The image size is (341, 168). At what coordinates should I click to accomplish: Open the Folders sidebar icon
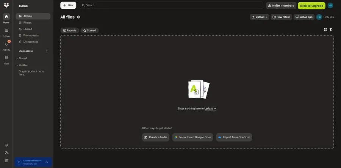point(6,31)
